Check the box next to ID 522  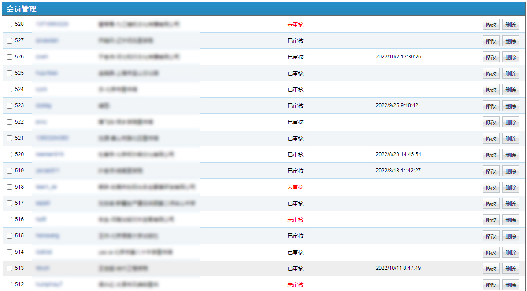(10, 122)
